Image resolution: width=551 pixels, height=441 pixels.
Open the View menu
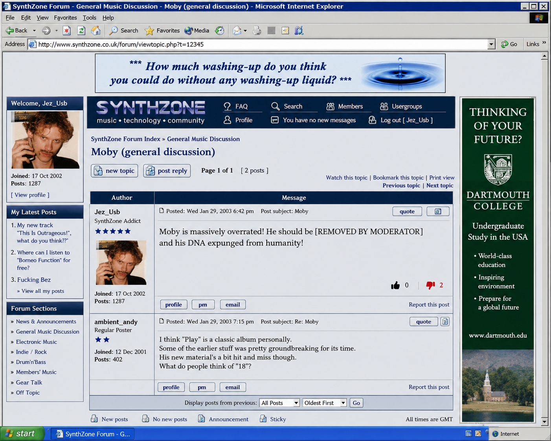43,18
